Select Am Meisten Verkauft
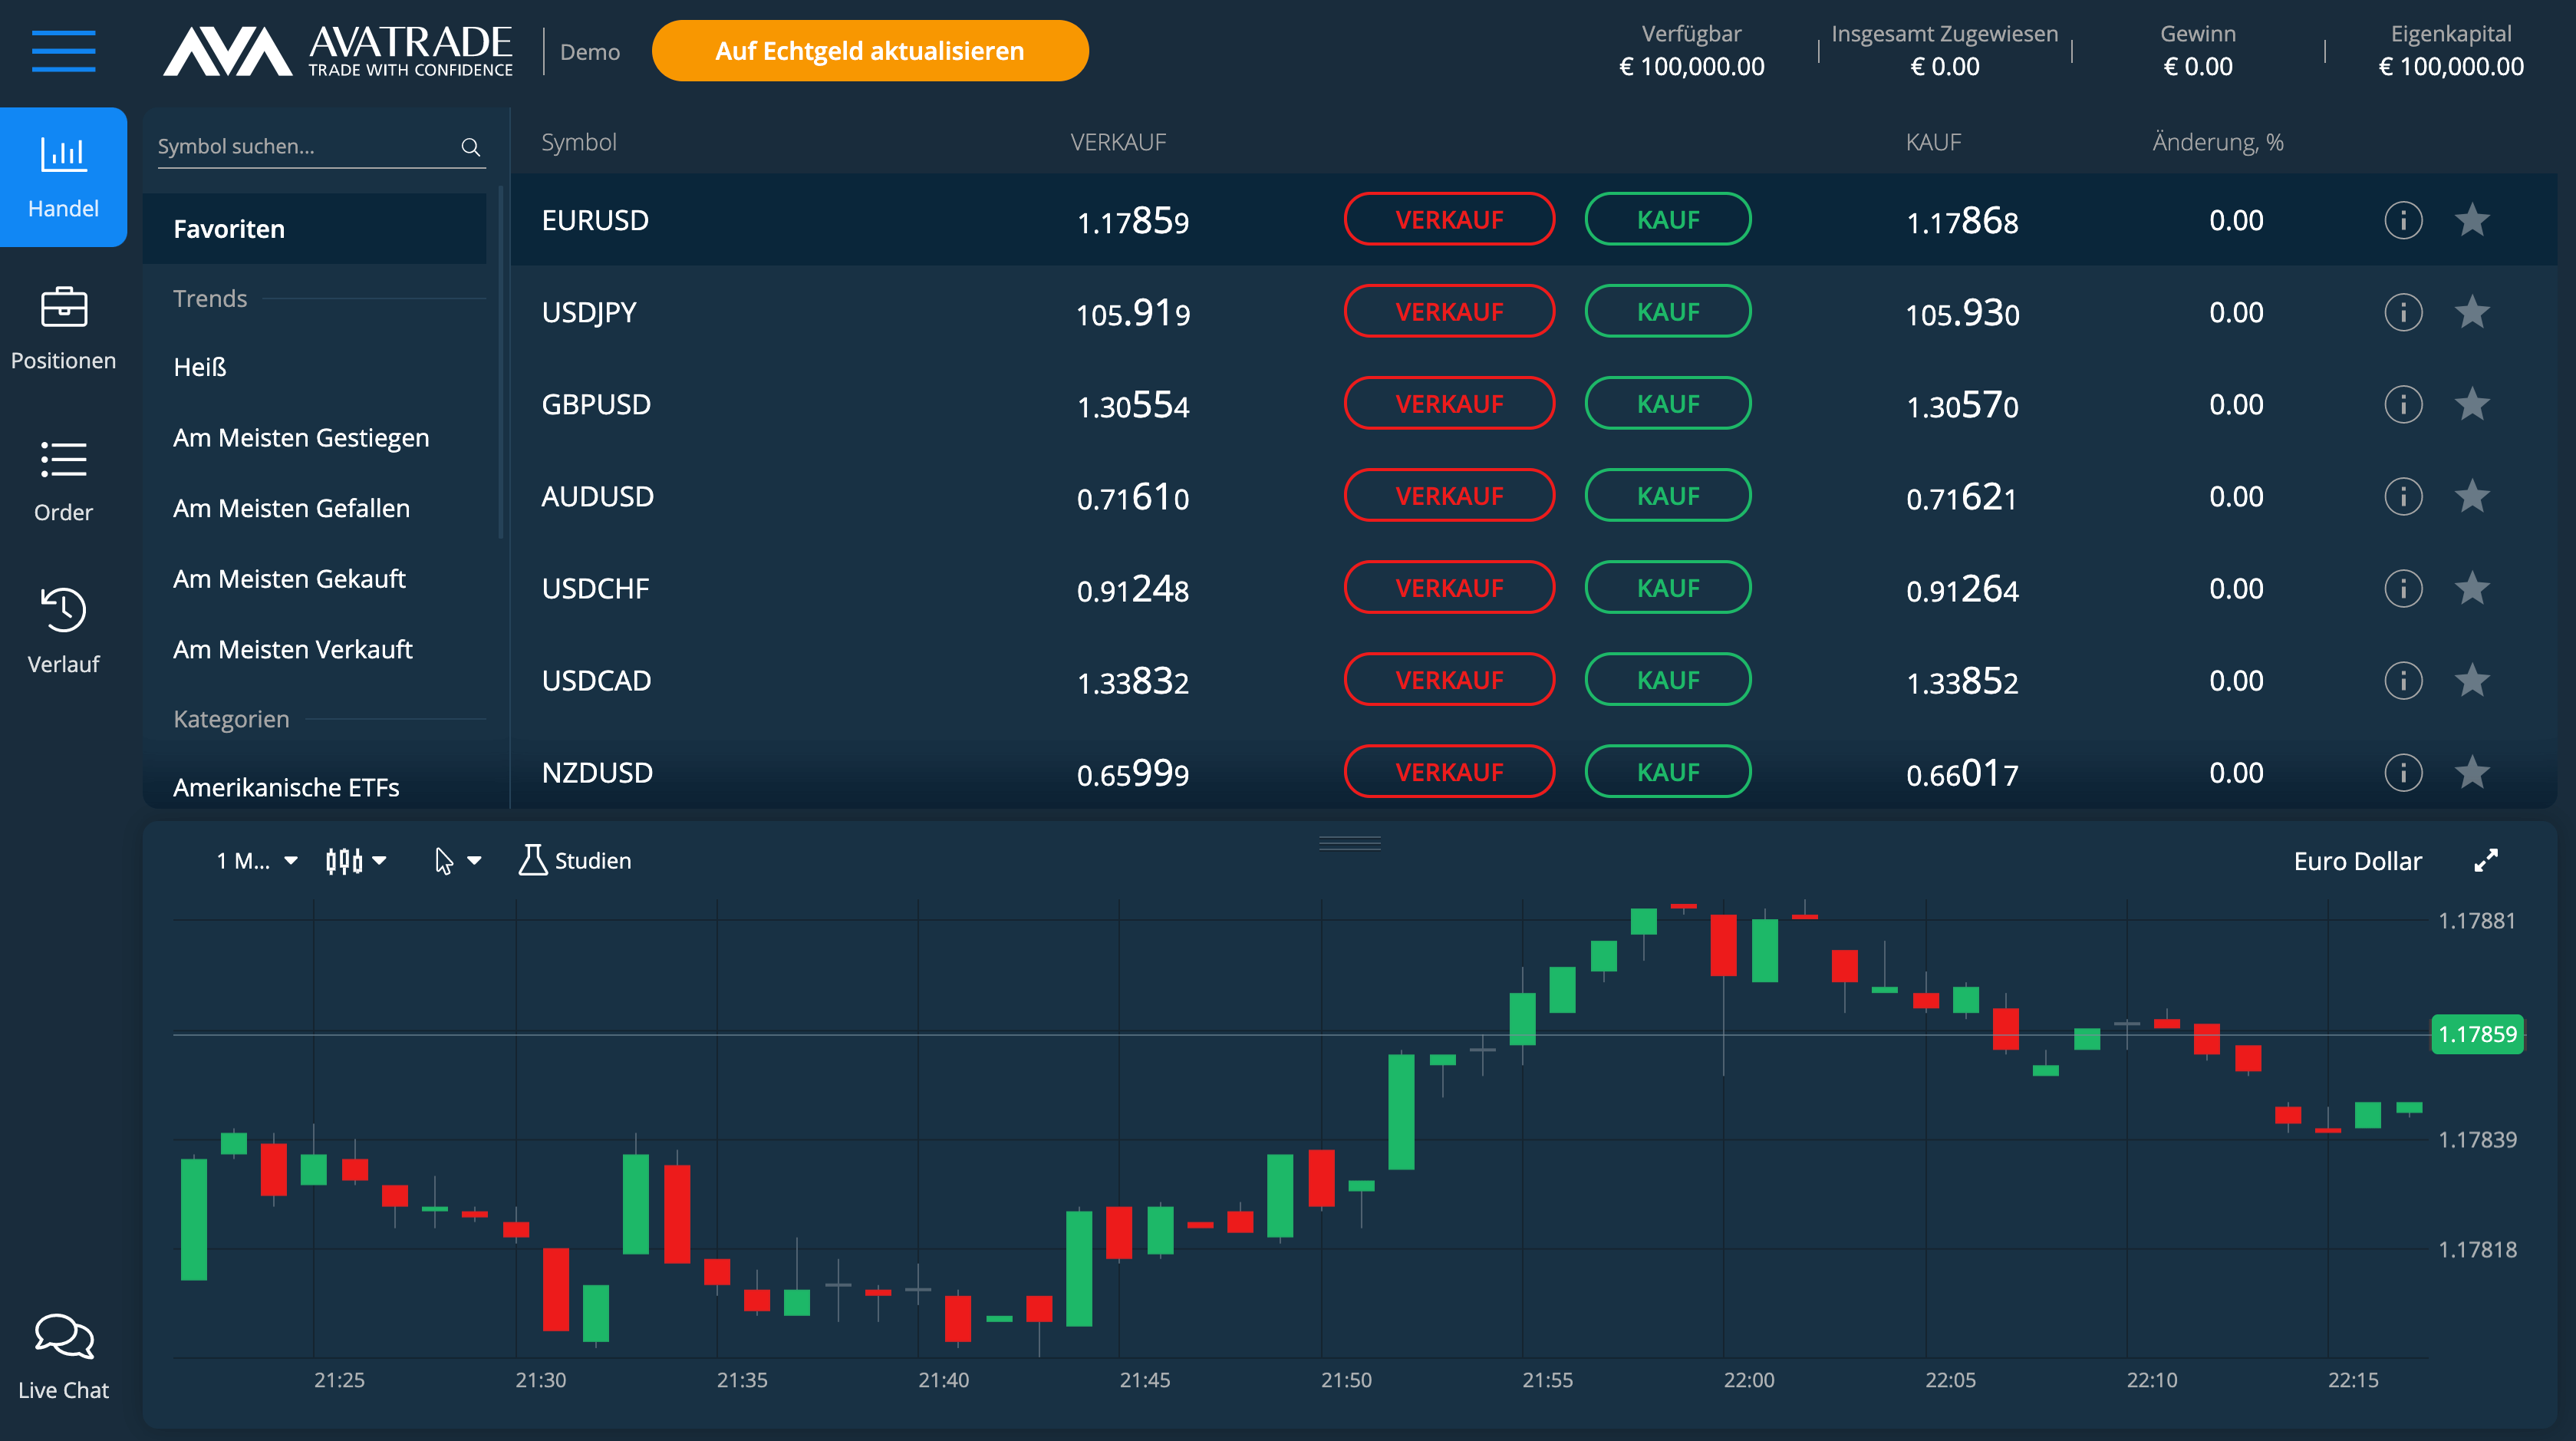Screen dimensions: 2576x1441 [x=292, y=649]
